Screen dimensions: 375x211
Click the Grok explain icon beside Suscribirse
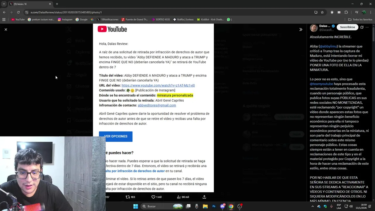pyautogui.click(x=362, y=27)
